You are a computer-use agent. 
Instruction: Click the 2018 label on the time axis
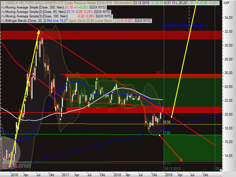pyautogui.click(x=117, y=175)
